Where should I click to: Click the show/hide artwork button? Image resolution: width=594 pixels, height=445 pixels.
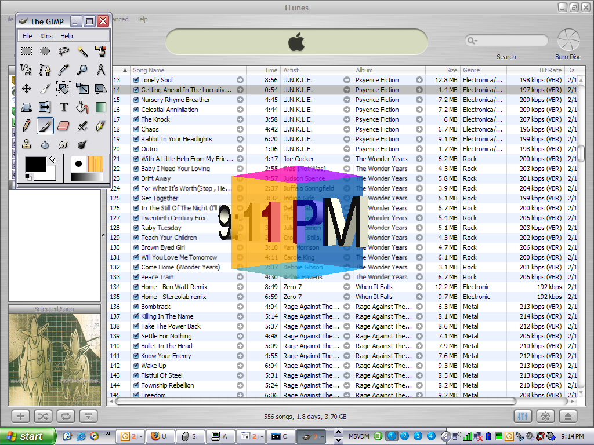coord(89,416)
